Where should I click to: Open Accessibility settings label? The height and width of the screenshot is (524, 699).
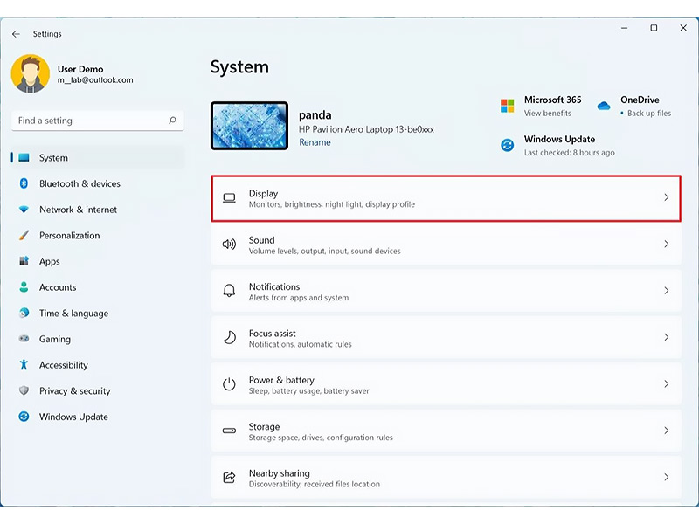point(63,365)
